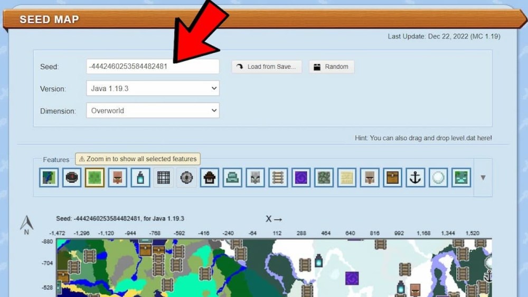The width and height of the screenshot is (528, 297).
Task: Toggle the iron-bars grid Dungeon feature
Action: coord(163,178)
